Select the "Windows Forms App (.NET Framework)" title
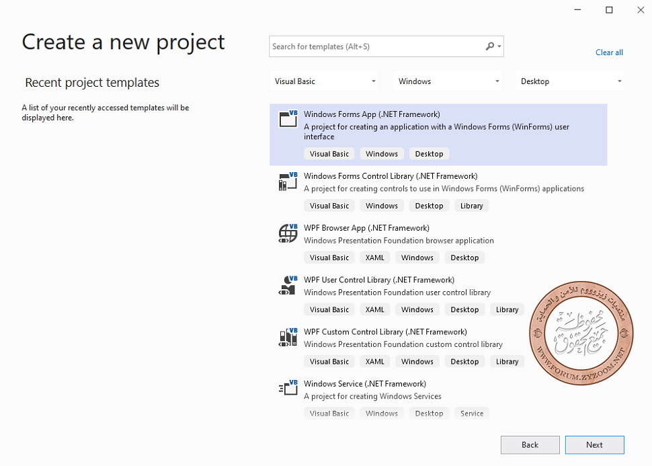 (372, 114)
